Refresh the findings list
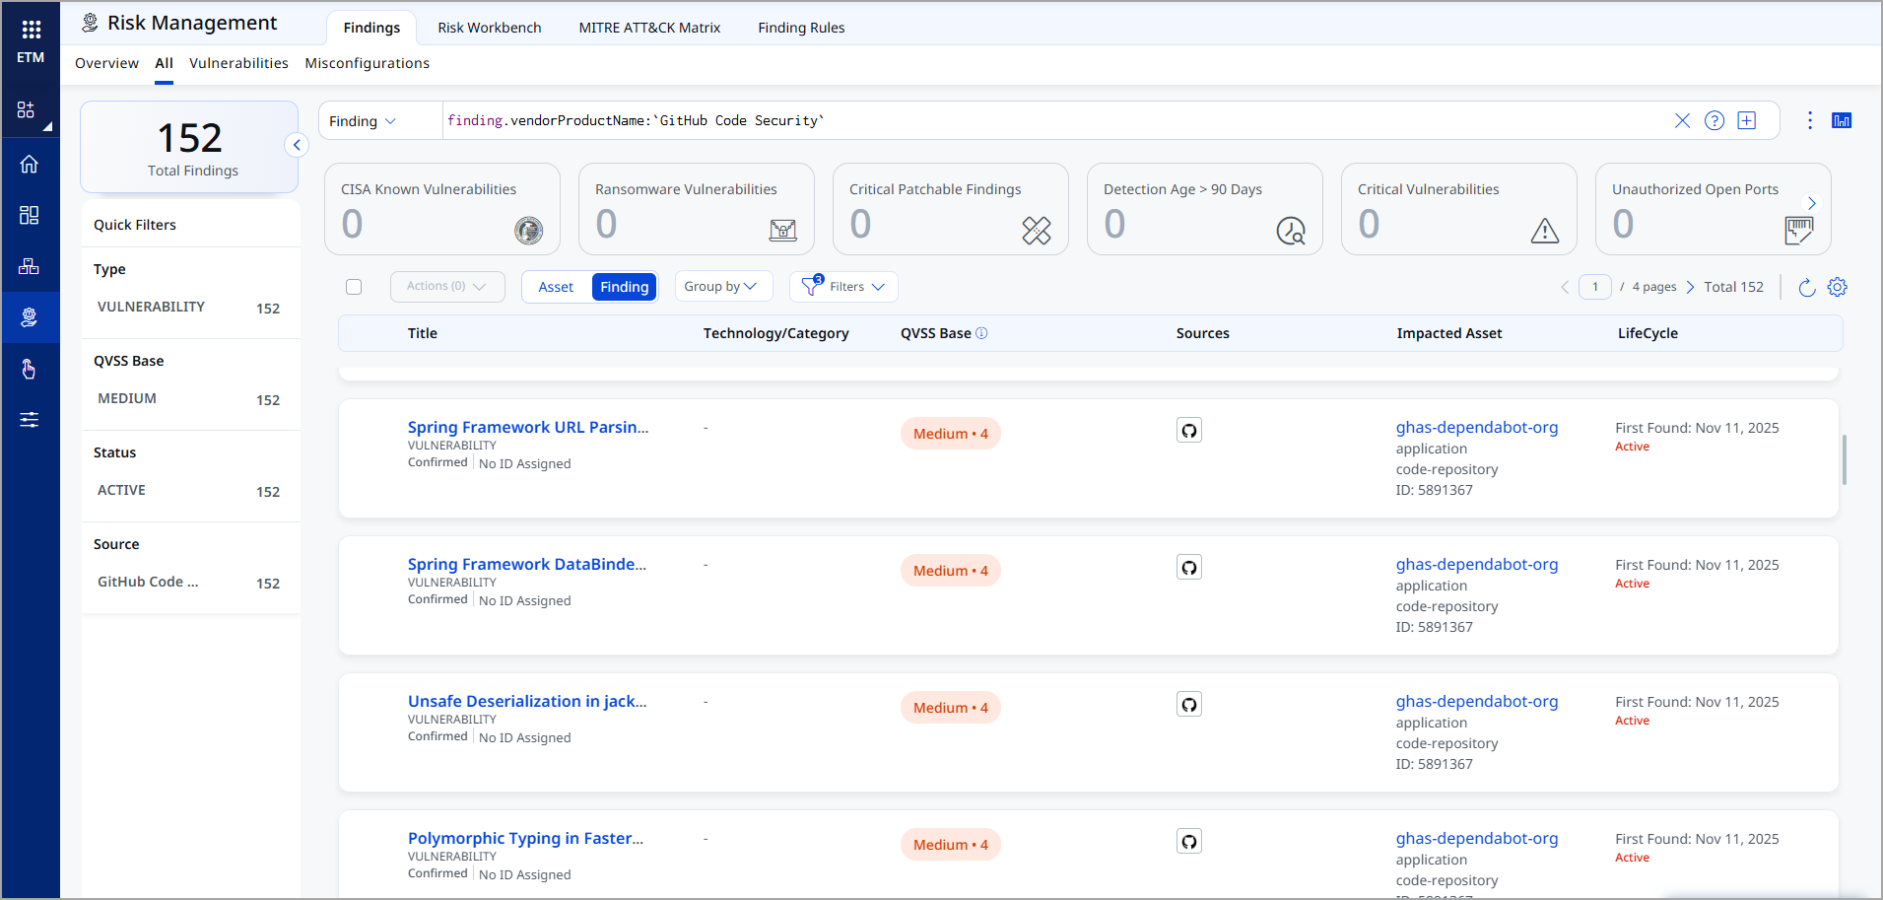This screenshot has width=1883, height=900. 1806,287
